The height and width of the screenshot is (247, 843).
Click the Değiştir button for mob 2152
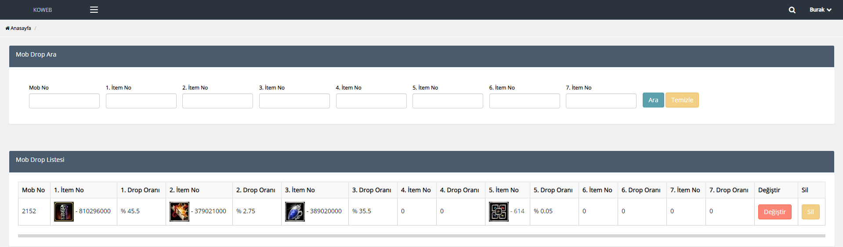coord(774,212)
